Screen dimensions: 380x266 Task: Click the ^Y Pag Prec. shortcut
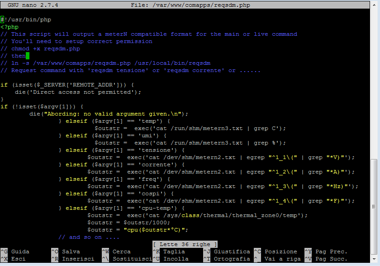326,251
